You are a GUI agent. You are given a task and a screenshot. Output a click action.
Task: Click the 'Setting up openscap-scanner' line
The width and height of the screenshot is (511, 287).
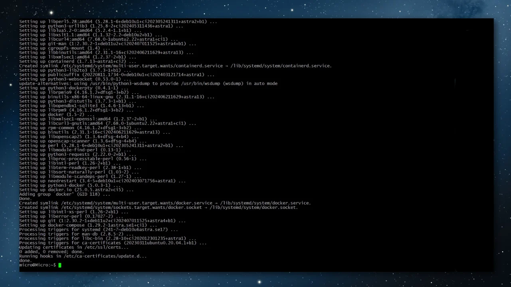[x=83, y=141]
